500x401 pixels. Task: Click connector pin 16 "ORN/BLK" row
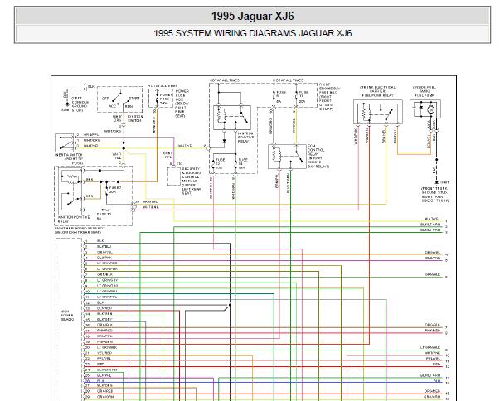tap(100, 325)
